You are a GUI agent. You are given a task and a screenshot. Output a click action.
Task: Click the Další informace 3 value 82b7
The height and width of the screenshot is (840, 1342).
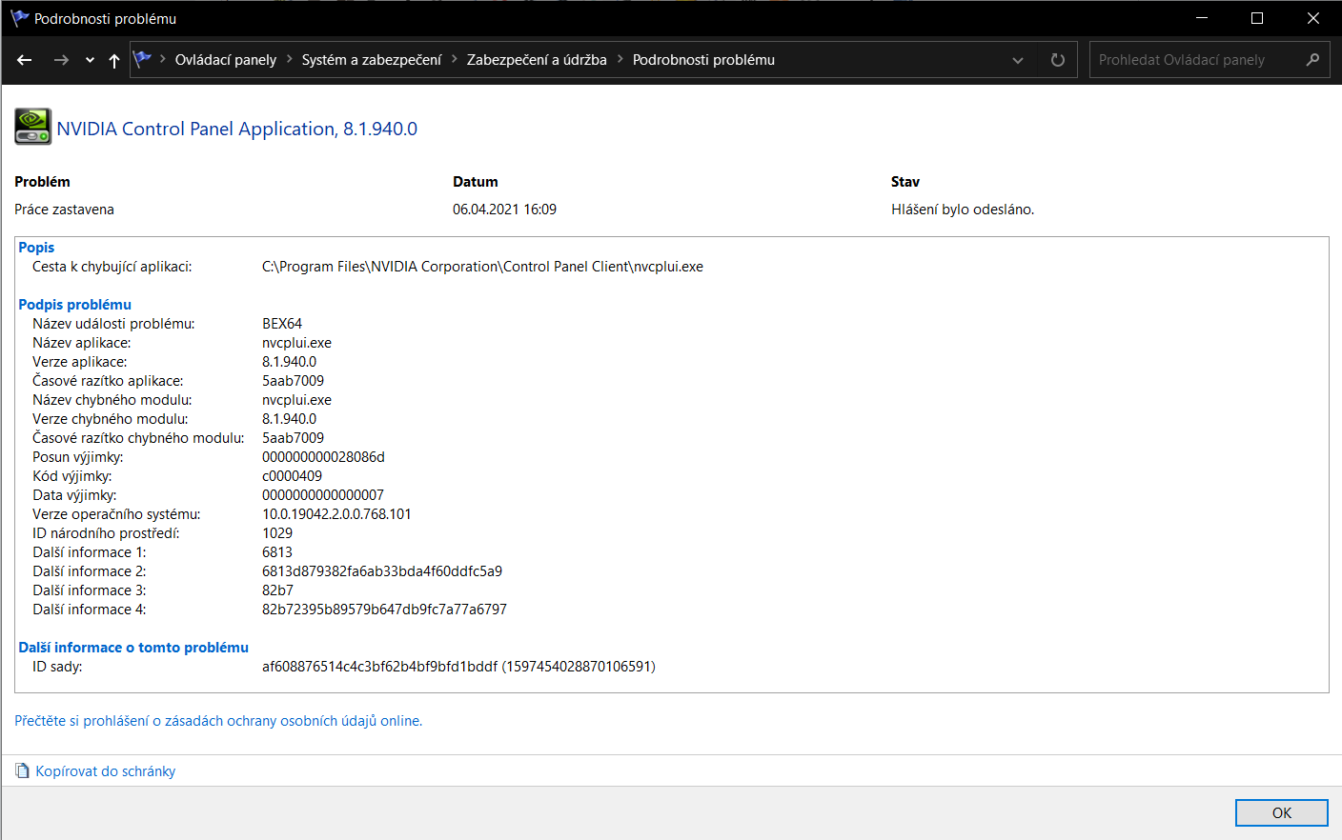pos(277,590)
